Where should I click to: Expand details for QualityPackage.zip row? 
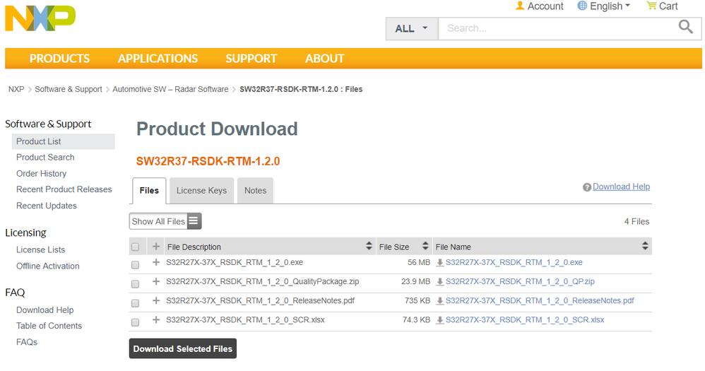(156, 281)
